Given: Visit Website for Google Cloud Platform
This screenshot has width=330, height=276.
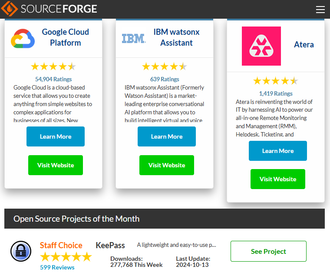Looking at the screenshot, I should point(56,165).
